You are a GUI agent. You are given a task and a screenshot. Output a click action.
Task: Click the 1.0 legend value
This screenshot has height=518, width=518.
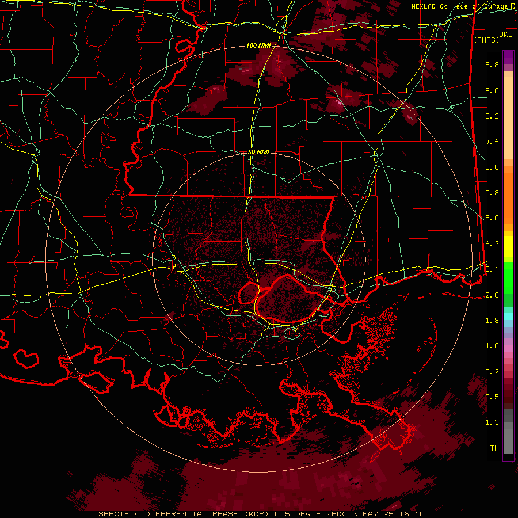click(492, 346)
